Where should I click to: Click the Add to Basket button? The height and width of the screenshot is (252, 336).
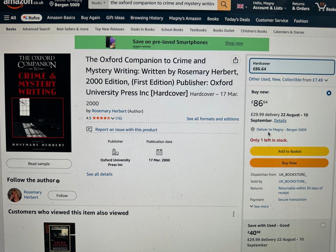[x=289, y=151]
